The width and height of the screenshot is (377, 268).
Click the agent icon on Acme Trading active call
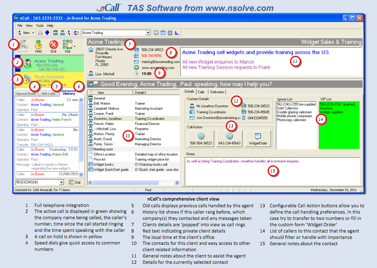(27, 63)
